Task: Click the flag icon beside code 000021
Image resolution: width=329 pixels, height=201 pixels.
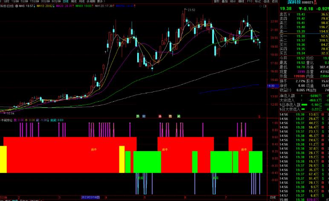Action: click(315, 2)
